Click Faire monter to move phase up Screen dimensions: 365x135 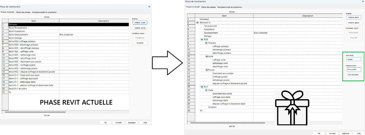(x=354, y=70)
